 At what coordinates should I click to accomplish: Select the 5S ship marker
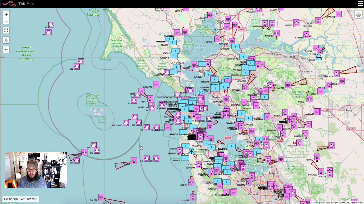tap(147, 159)
